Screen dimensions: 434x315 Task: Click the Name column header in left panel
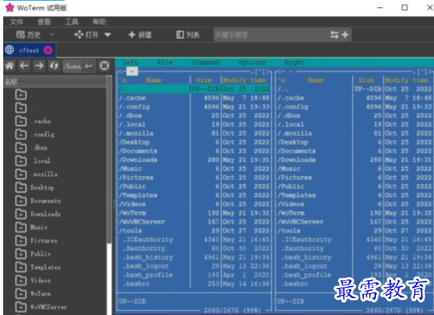pos(153,80)
